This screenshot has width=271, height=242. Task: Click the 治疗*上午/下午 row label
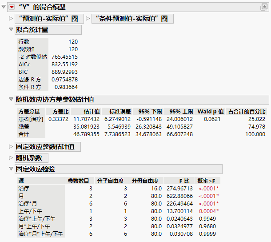coord(37,219)
